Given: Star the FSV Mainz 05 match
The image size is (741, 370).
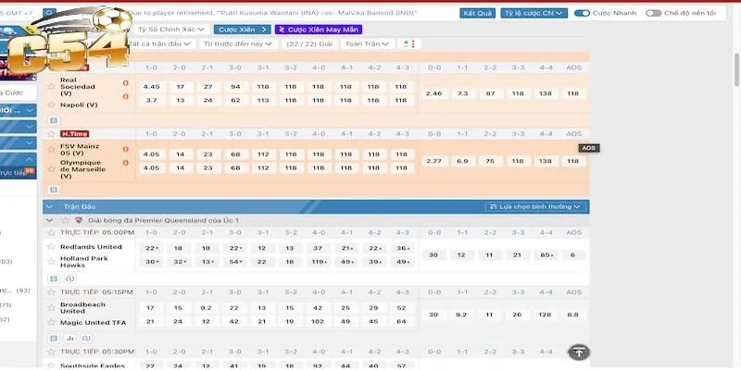Looking at the screenshot, I should [x=52, y=148].
